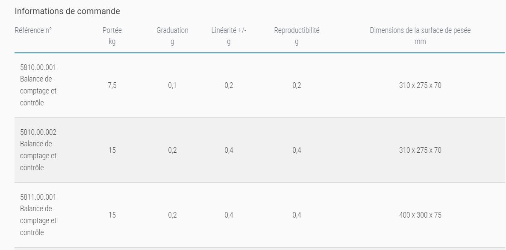Image resolution: width=506 pixels, height=250 pixels.
Task: Select reproductibilité 0,4 in the 5810.00.002 row
Action: (297, 150)
